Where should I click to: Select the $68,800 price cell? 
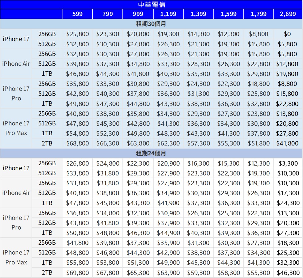pyautogui.click(x=78, y=143)
